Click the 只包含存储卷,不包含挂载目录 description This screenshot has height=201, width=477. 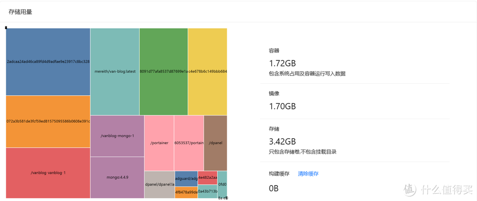pyautogui.click(x=303, y=152)
